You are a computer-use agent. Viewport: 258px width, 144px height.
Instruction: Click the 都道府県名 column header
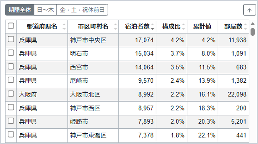(x=42, y=27)
